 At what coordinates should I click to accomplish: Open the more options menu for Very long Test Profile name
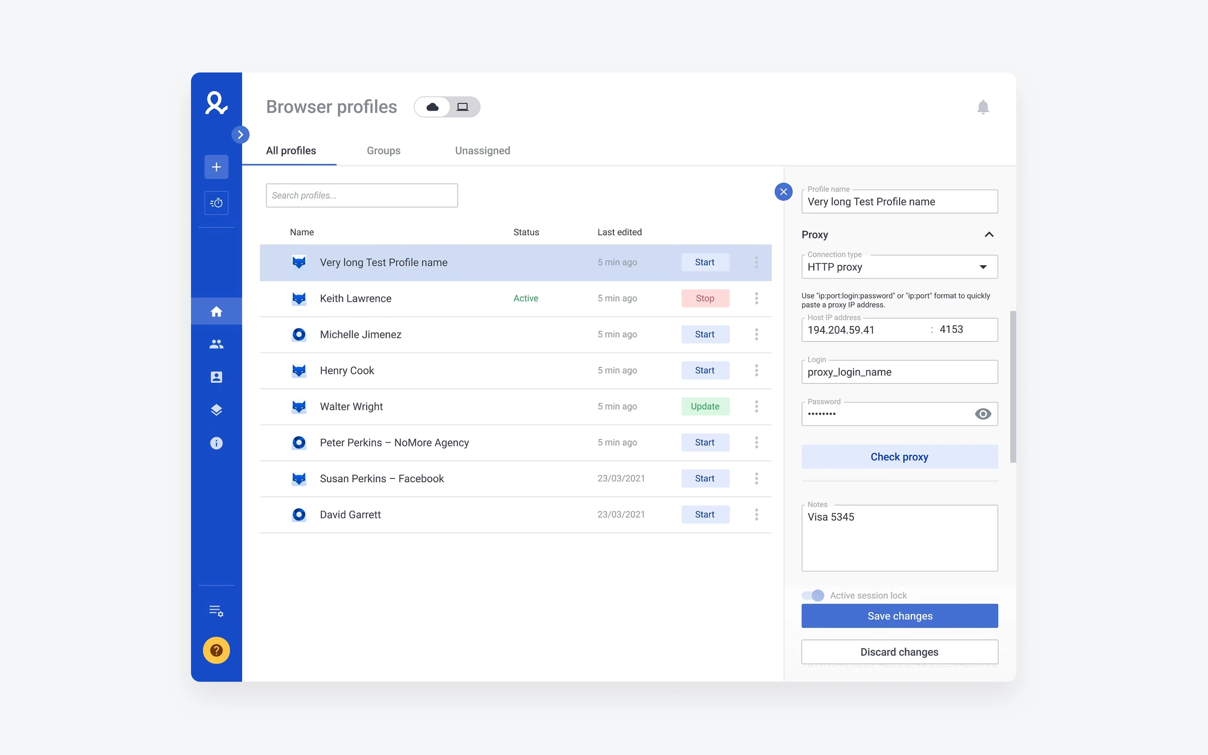pos(756,262)
